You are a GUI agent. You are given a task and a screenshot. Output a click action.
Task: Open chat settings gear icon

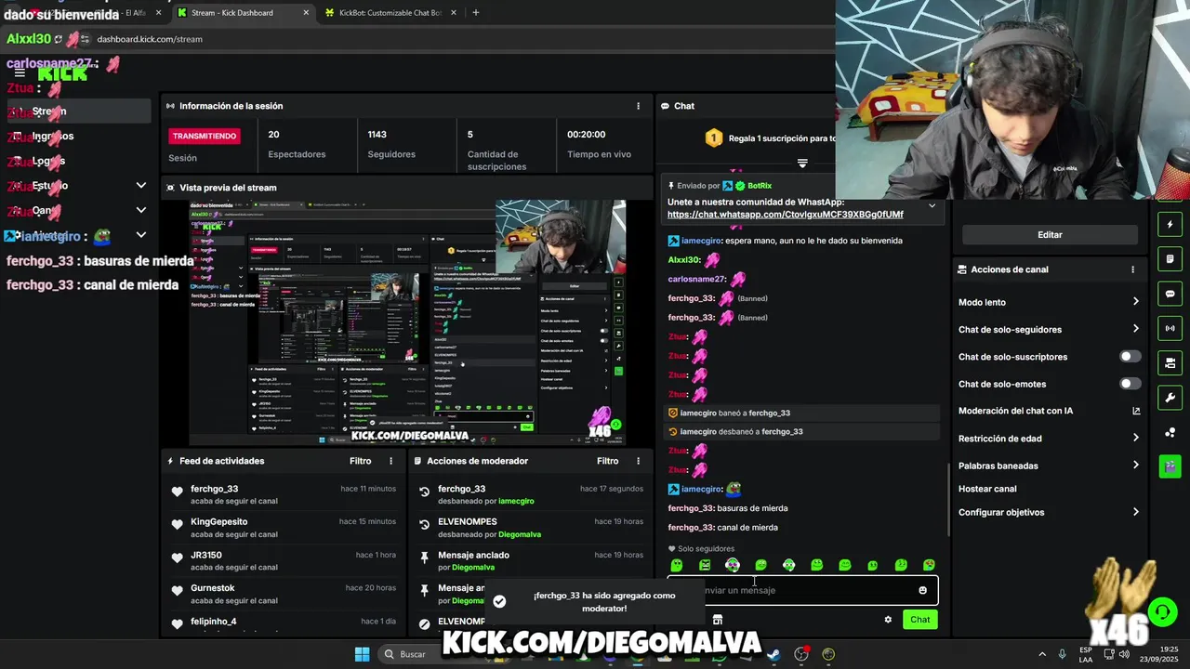coord(888,620)
